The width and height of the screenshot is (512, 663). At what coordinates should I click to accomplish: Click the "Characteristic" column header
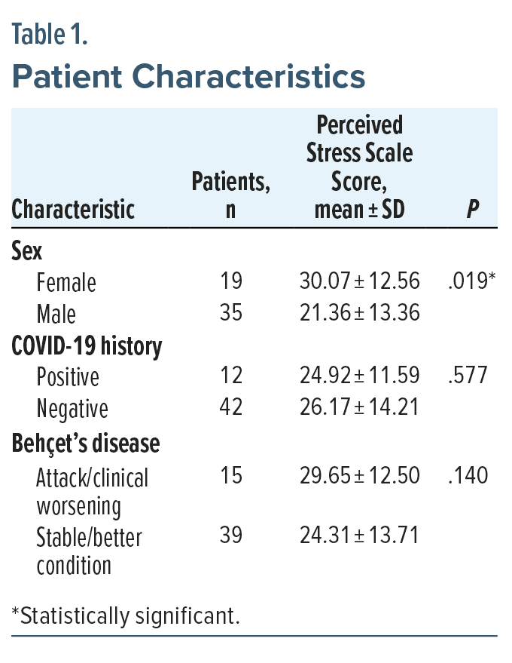73,209
